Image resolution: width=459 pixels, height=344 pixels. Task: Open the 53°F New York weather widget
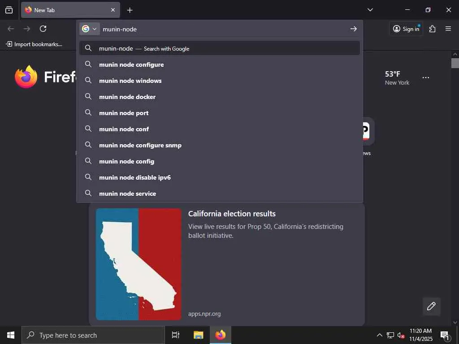point(397,78)
